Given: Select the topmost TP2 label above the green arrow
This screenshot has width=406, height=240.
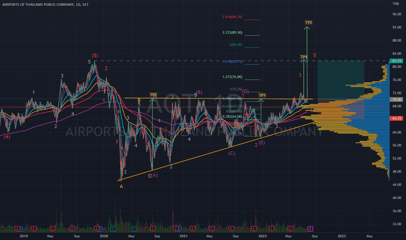Looking at the screenshot, I should coord(308,23).
